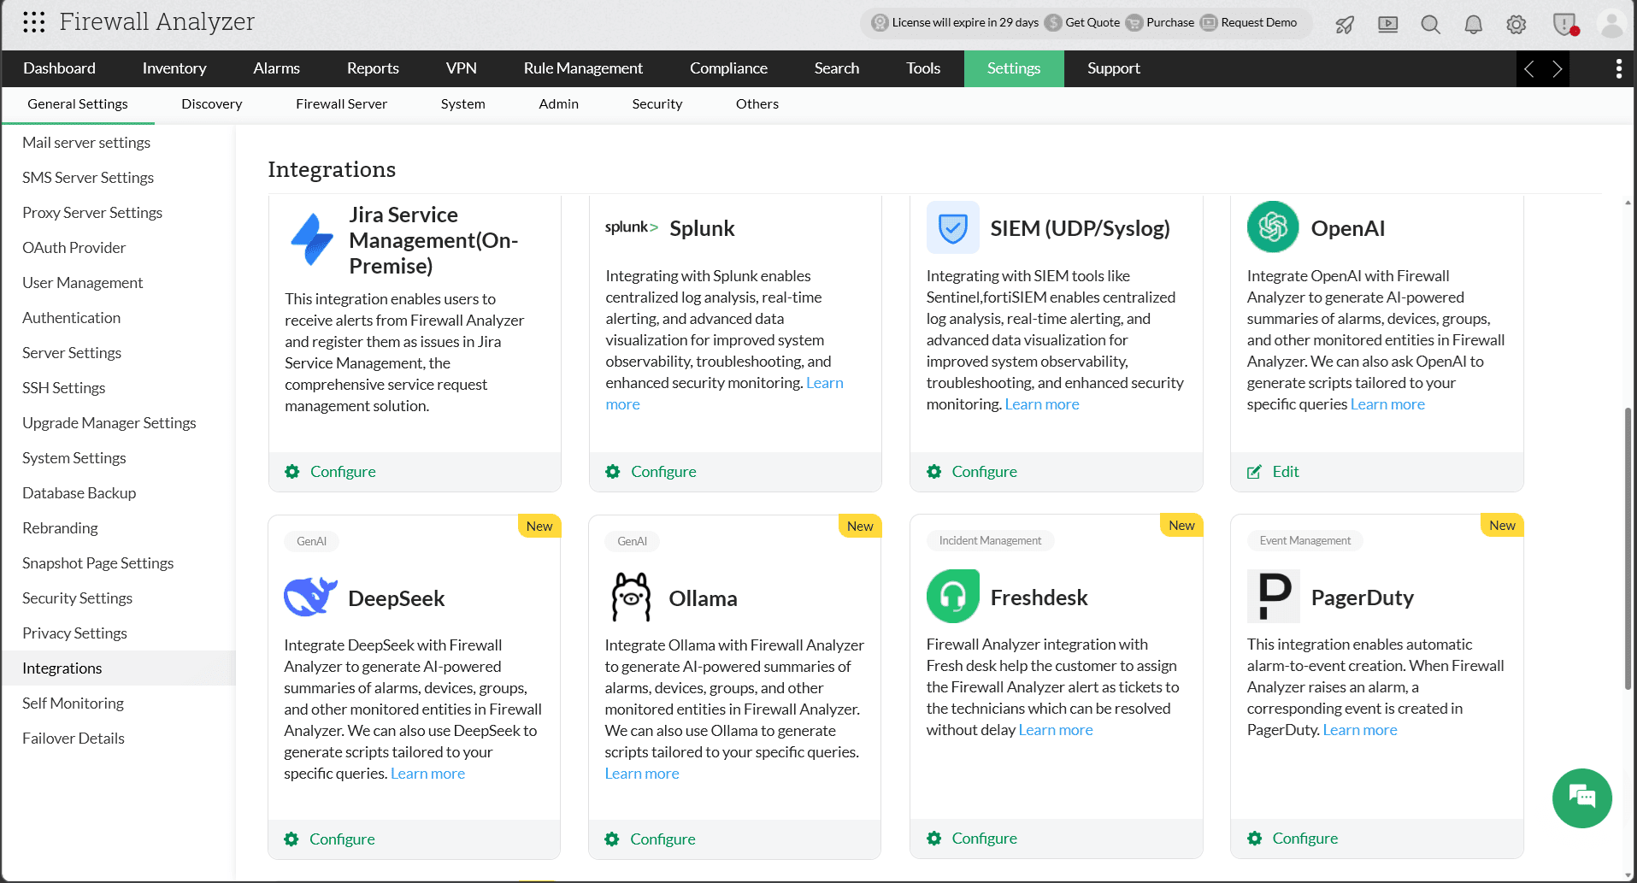Click the Get Quote dollar icon
1637x883 pixels.
[1053, 23]
